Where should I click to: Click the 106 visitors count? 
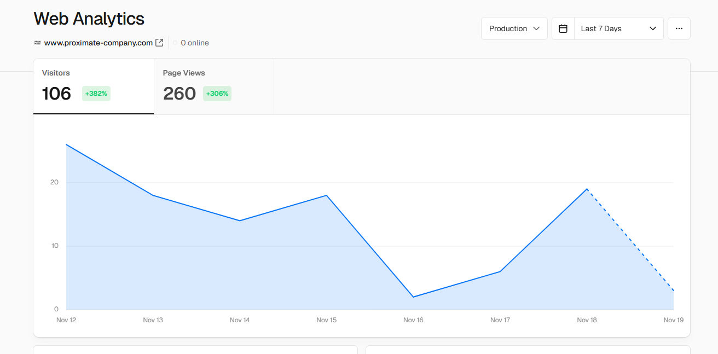pyautogui.click(x=56, y=94)
